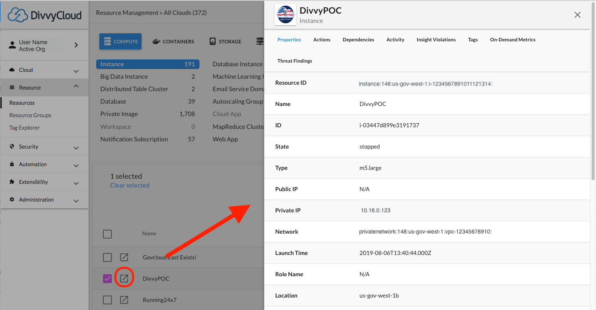Click the ID value i-03447d899e3191737

[389, 125]
